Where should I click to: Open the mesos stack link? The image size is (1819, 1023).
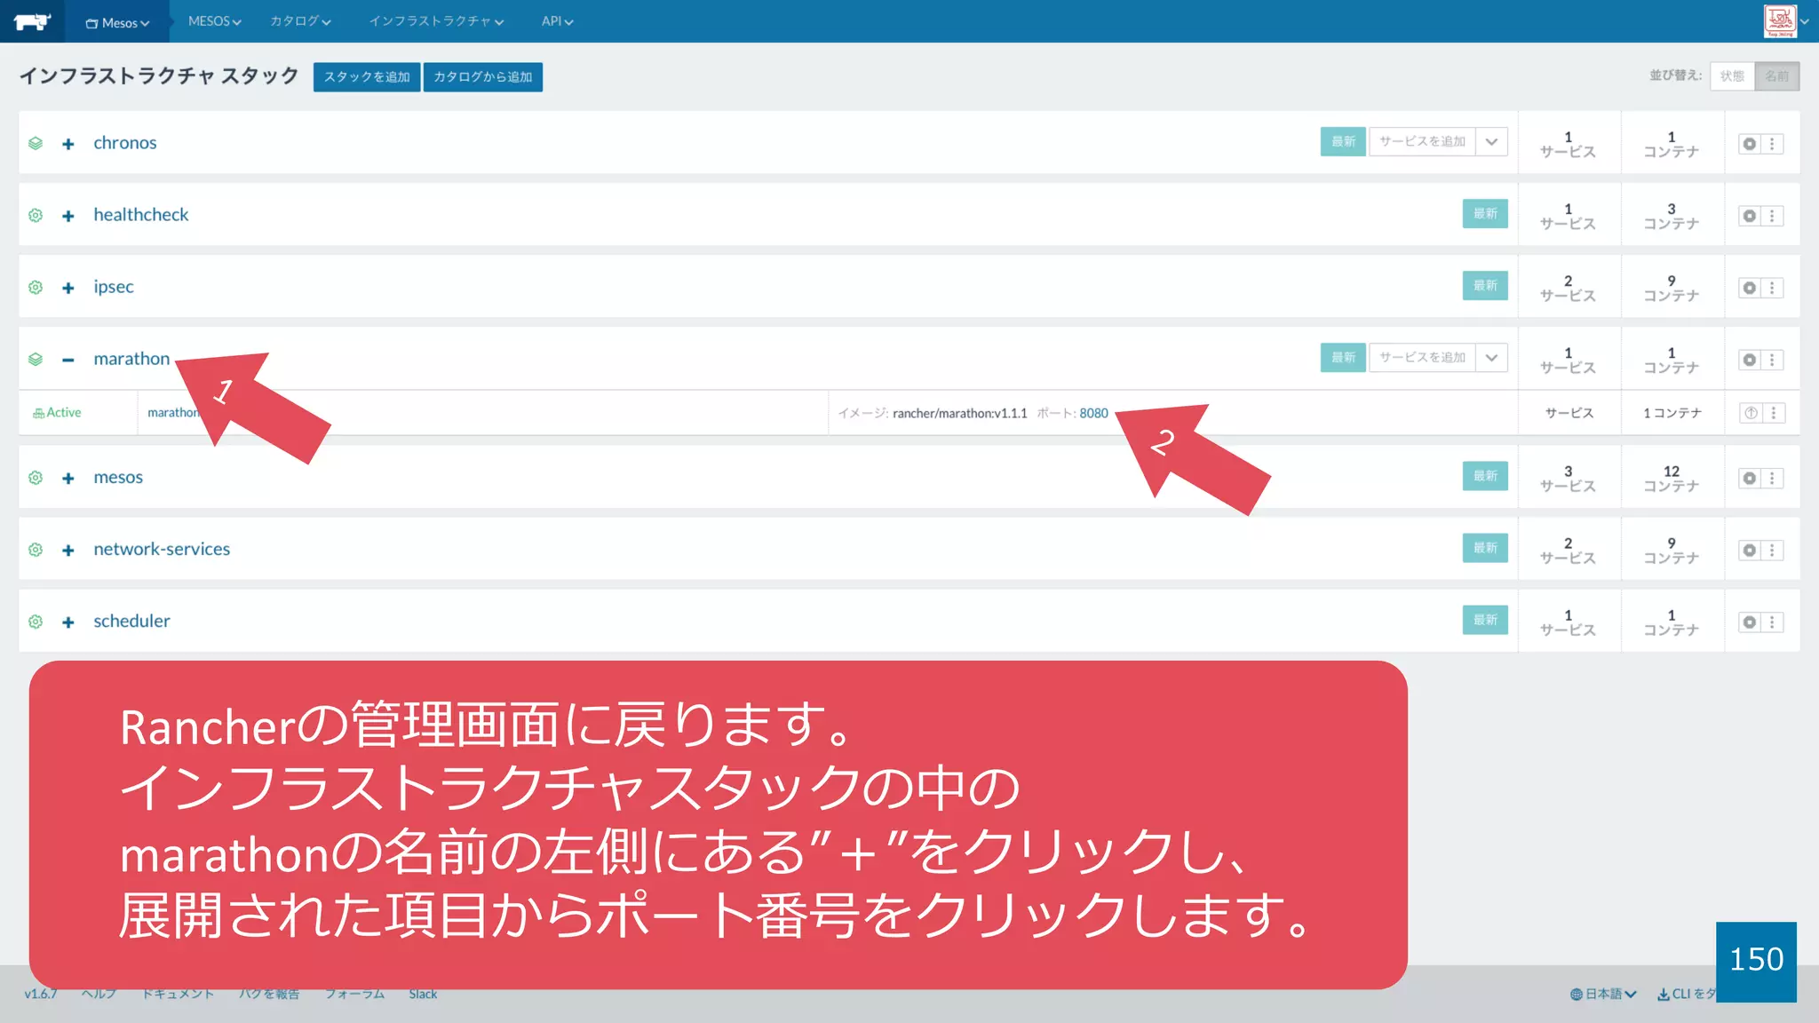click(118, 478)
